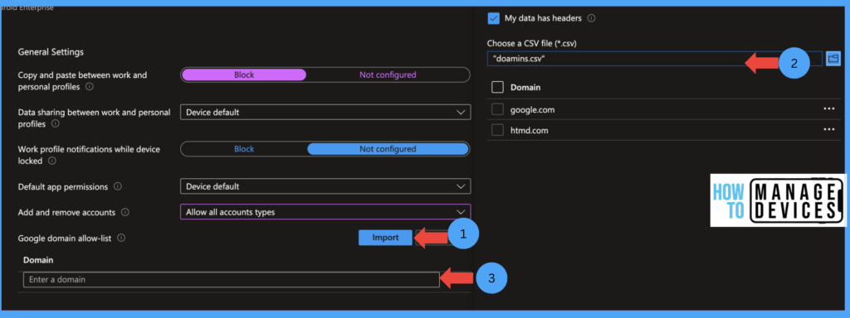Check the google.com domain checkbox
The width and height of the screenshot is (850, 318).
click(x=498, y=110)
